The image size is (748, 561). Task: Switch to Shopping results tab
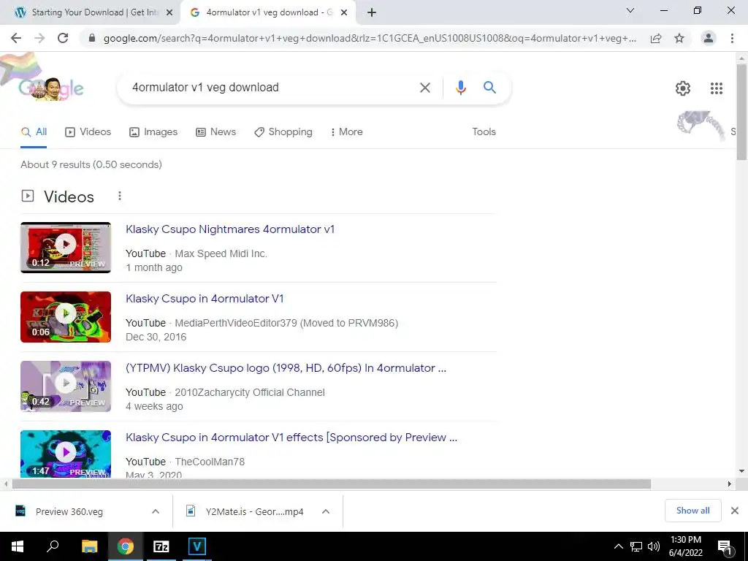coord(283,132)
